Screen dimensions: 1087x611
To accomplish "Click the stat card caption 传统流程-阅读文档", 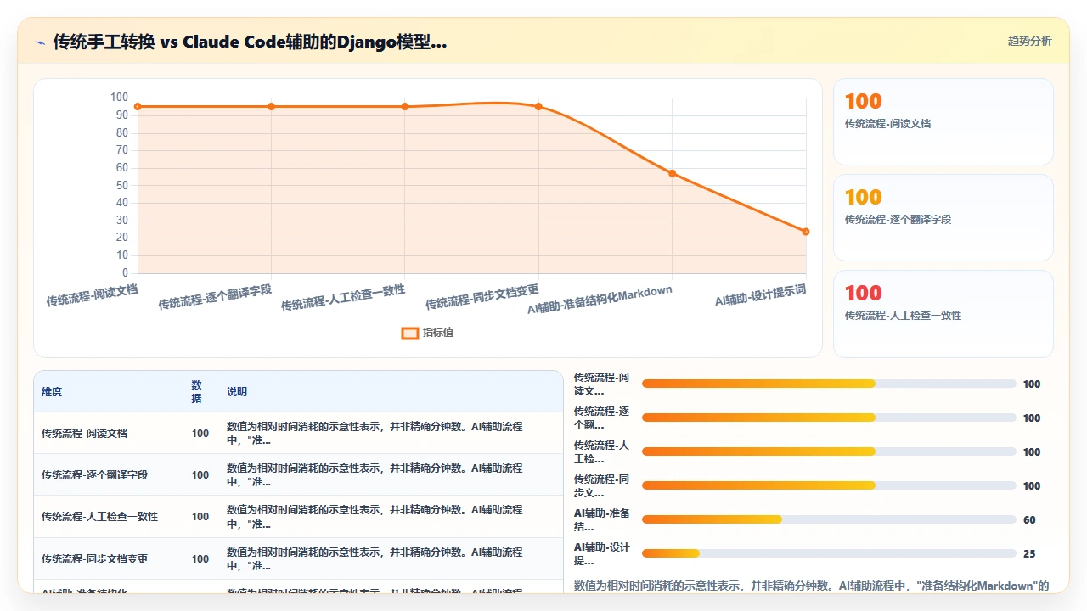I will 887,124.
